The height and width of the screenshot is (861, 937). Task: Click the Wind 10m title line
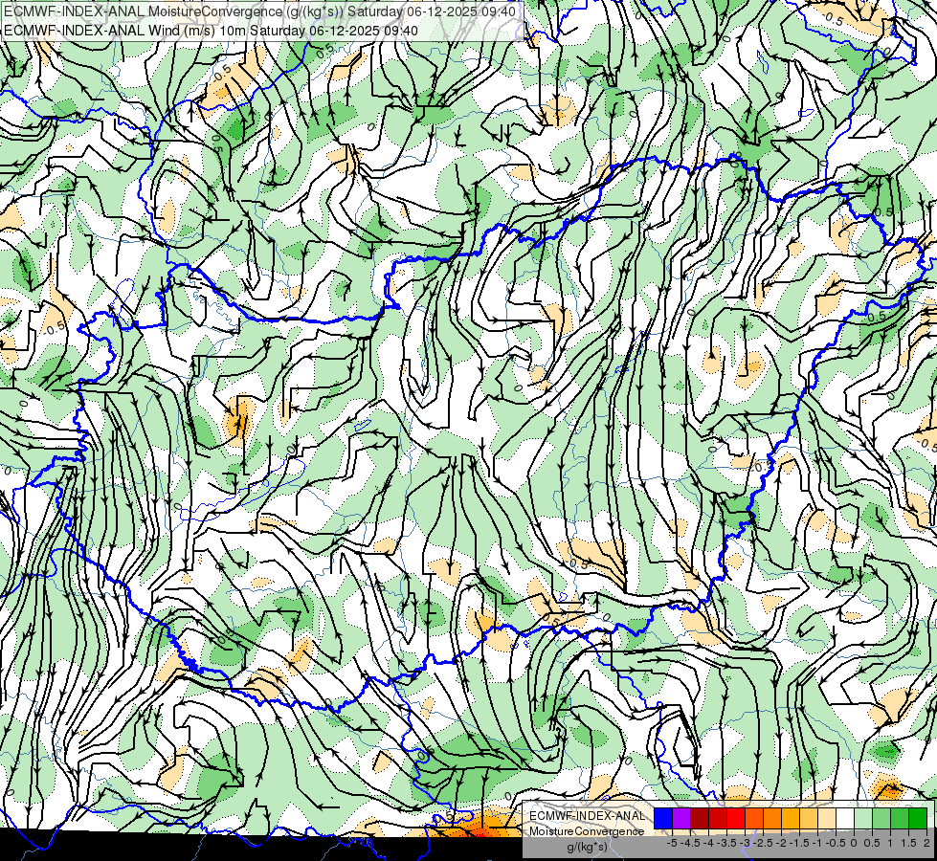point(211,30)
